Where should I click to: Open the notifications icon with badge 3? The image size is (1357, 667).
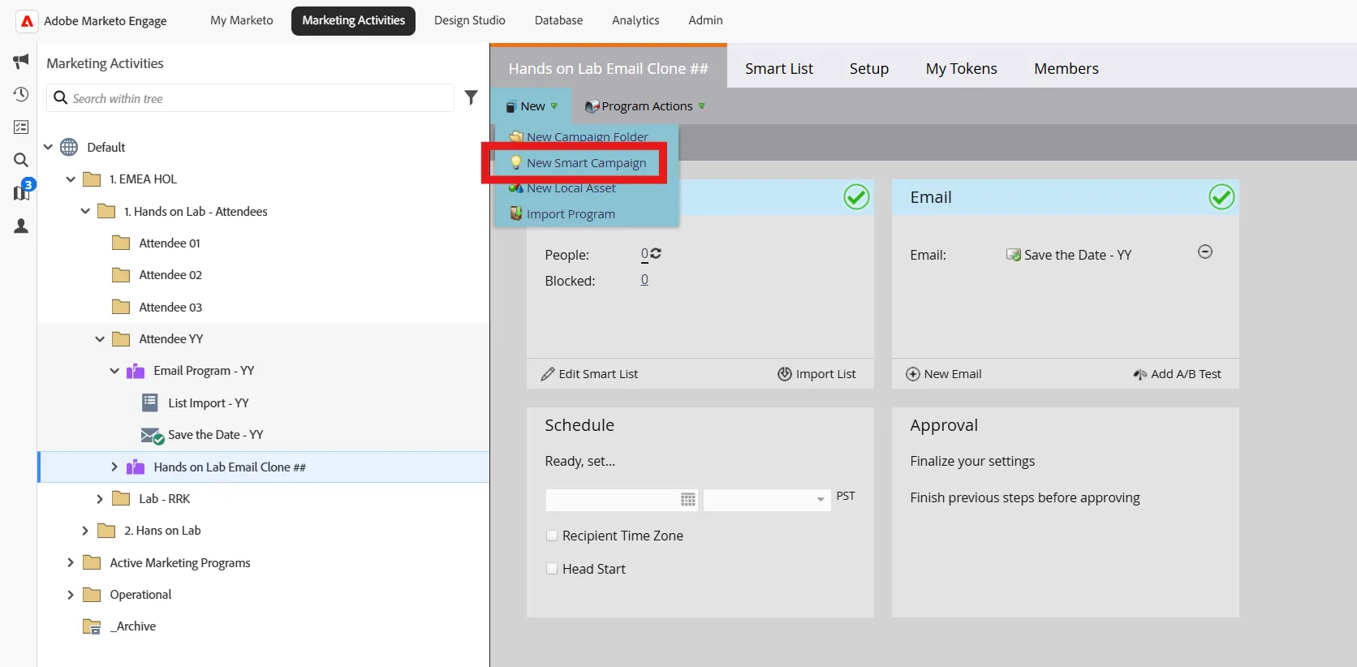point(22,191)
